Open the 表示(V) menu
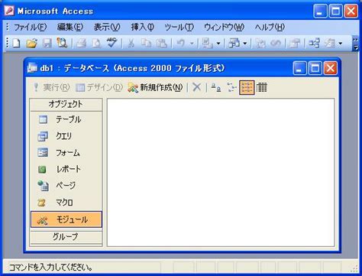Screen dimensions: 362x276 coord(107,27)
